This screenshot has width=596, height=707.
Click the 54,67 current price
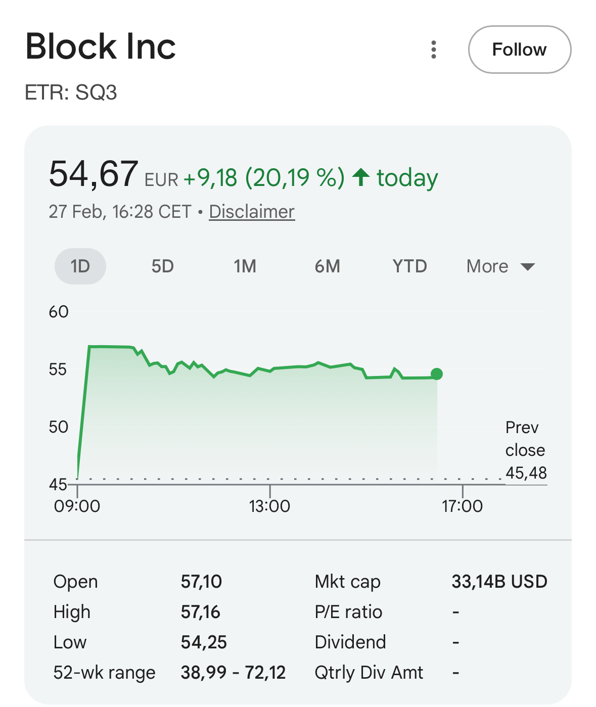tap(93, 174)
